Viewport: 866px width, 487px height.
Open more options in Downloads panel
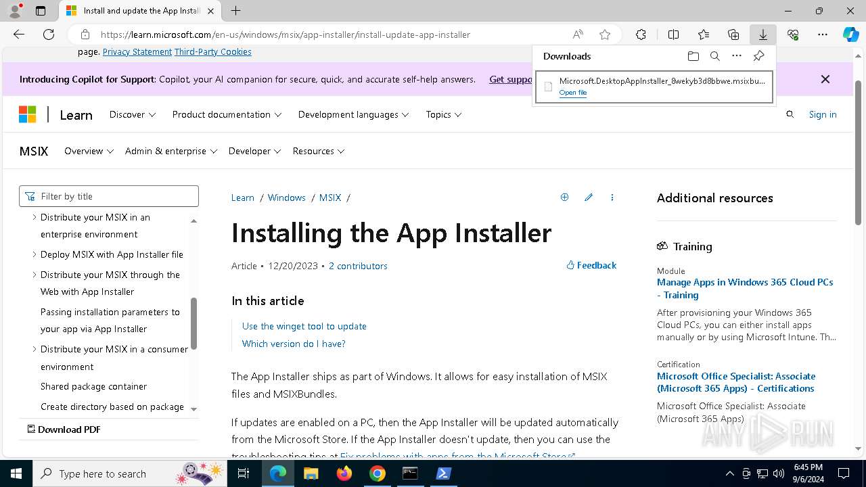(737, 56)
